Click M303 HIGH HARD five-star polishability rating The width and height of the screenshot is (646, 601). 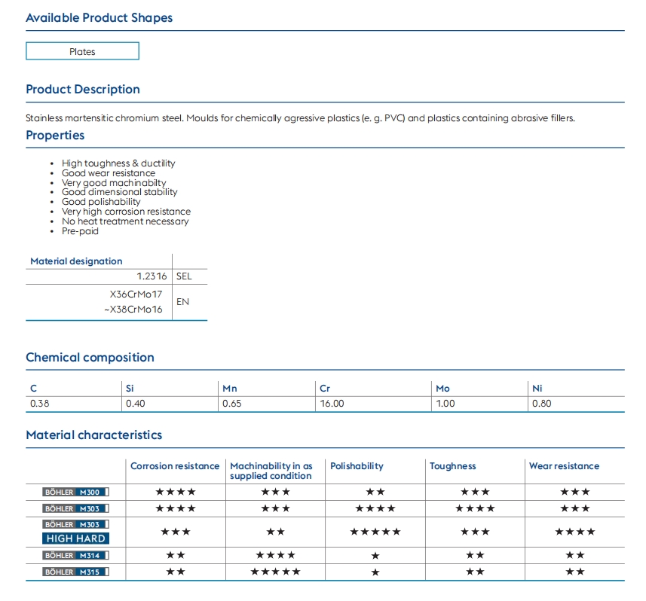tap(375, 532)
